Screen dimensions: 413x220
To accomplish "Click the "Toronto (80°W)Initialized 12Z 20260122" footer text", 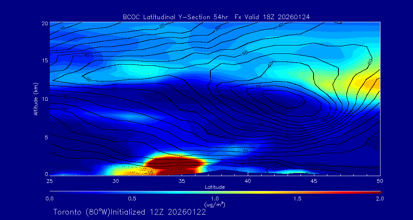I will coord(130,212).
